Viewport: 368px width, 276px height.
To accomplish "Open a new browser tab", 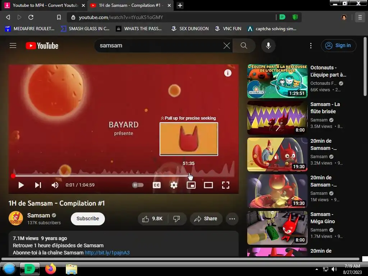I will (180, 5).
